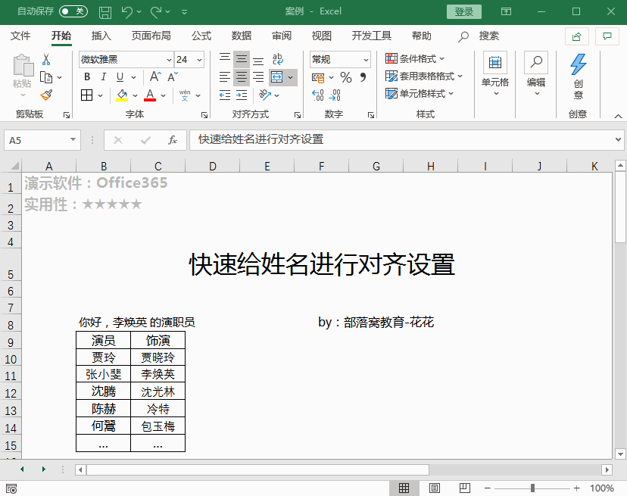
Task: Click the Cut scissors icon
Action: click(46, 60)
